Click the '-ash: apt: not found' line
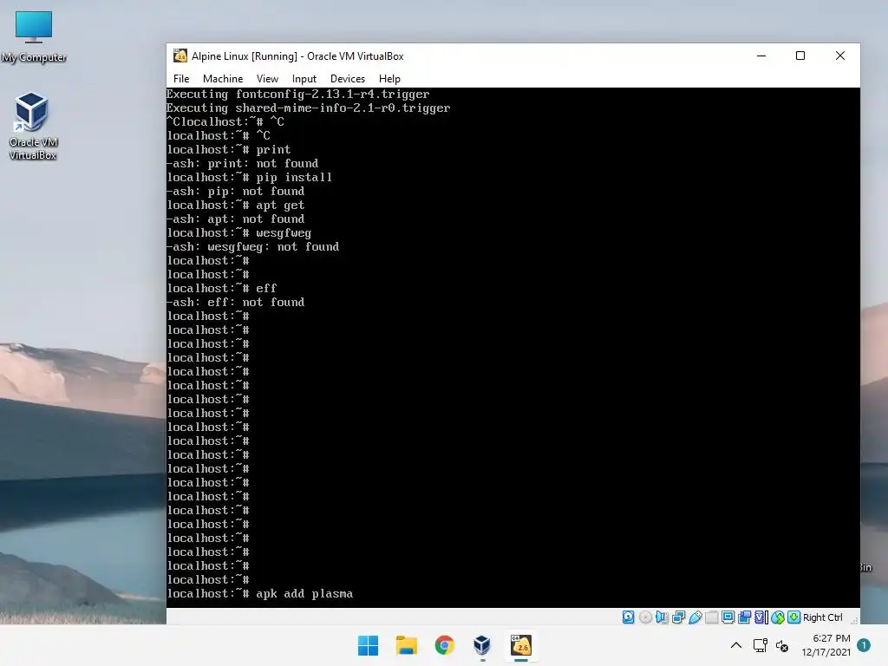 click(x=236, y=219)
